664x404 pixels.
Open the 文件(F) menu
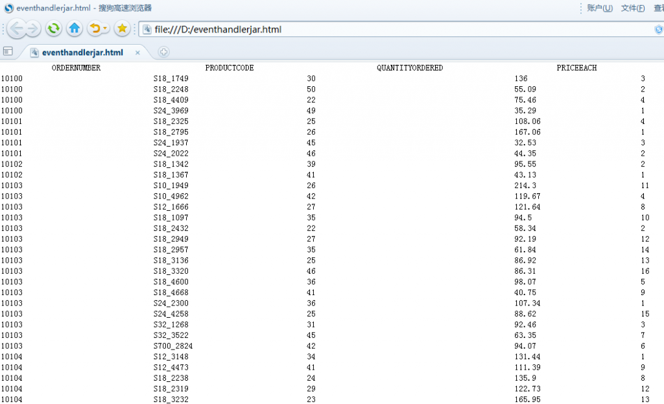(633, 8)
